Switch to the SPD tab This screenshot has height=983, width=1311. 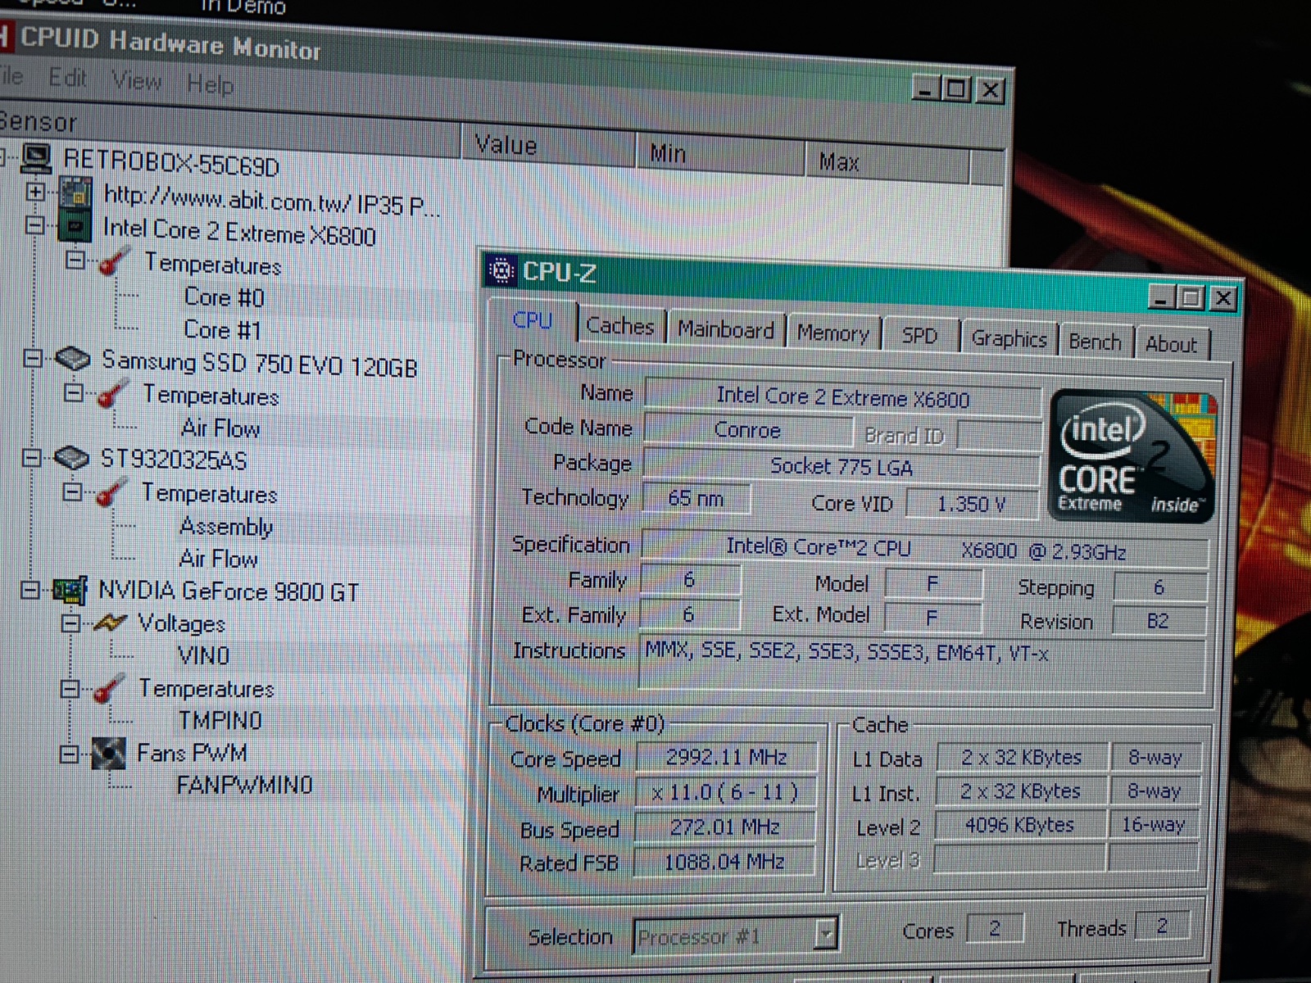(x=919, y=336)
